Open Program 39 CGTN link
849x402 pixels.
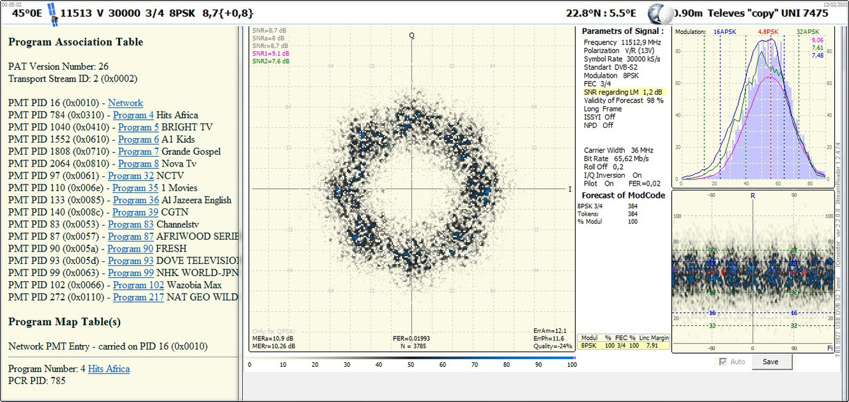click(x=136, y=212)
